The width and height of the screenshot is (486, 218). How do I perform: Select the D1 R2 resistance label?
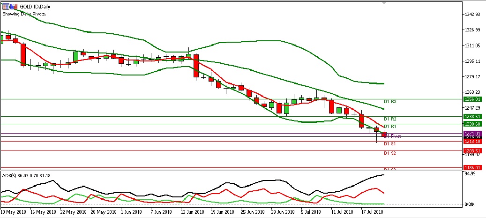(x=390, y=119)
